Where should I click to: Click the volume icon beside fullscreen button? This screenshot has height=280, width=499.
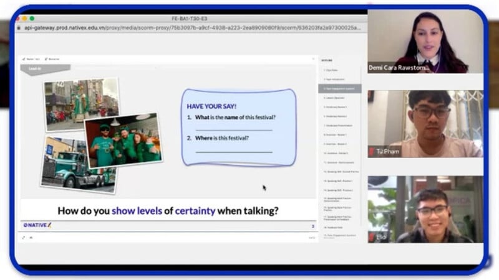coord(31,237)
